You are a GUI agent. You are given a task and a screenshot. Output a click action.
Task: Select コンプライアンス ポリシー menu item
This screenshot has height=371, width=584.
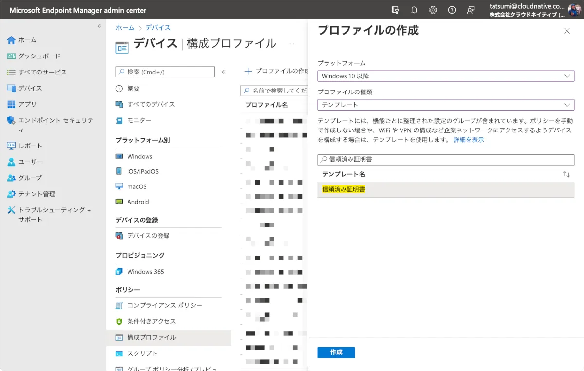click(164, 305)
